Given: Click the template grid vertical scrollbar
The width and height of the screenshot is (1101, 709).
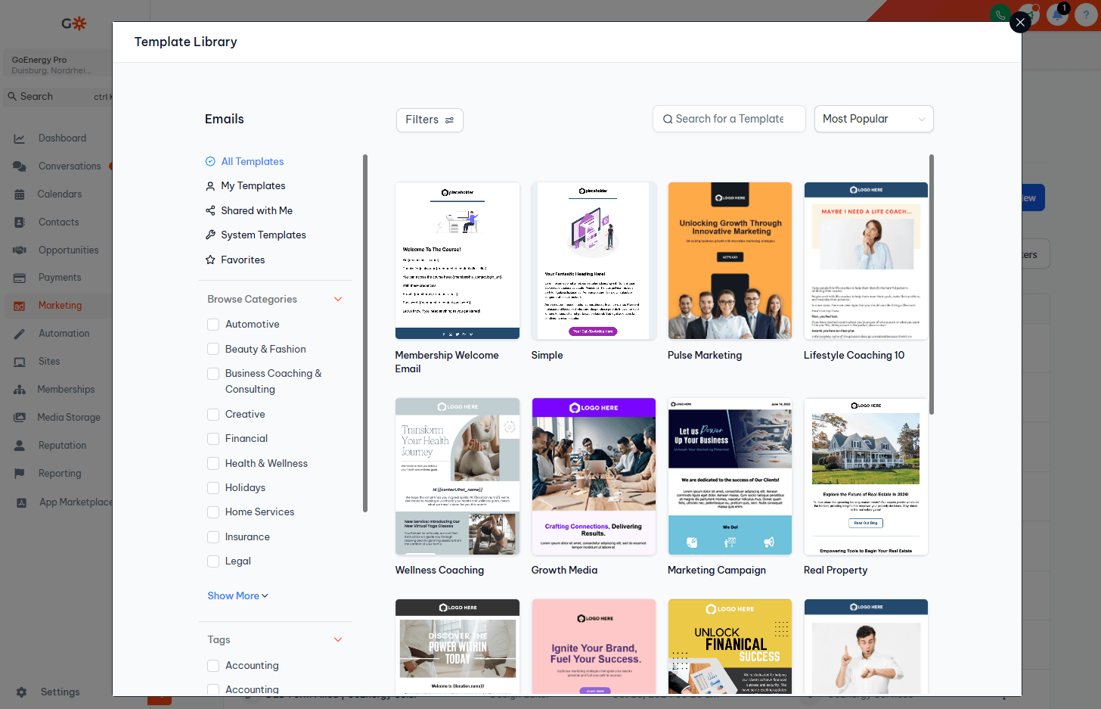Looking at the screenshot, I should pos(932,285).
